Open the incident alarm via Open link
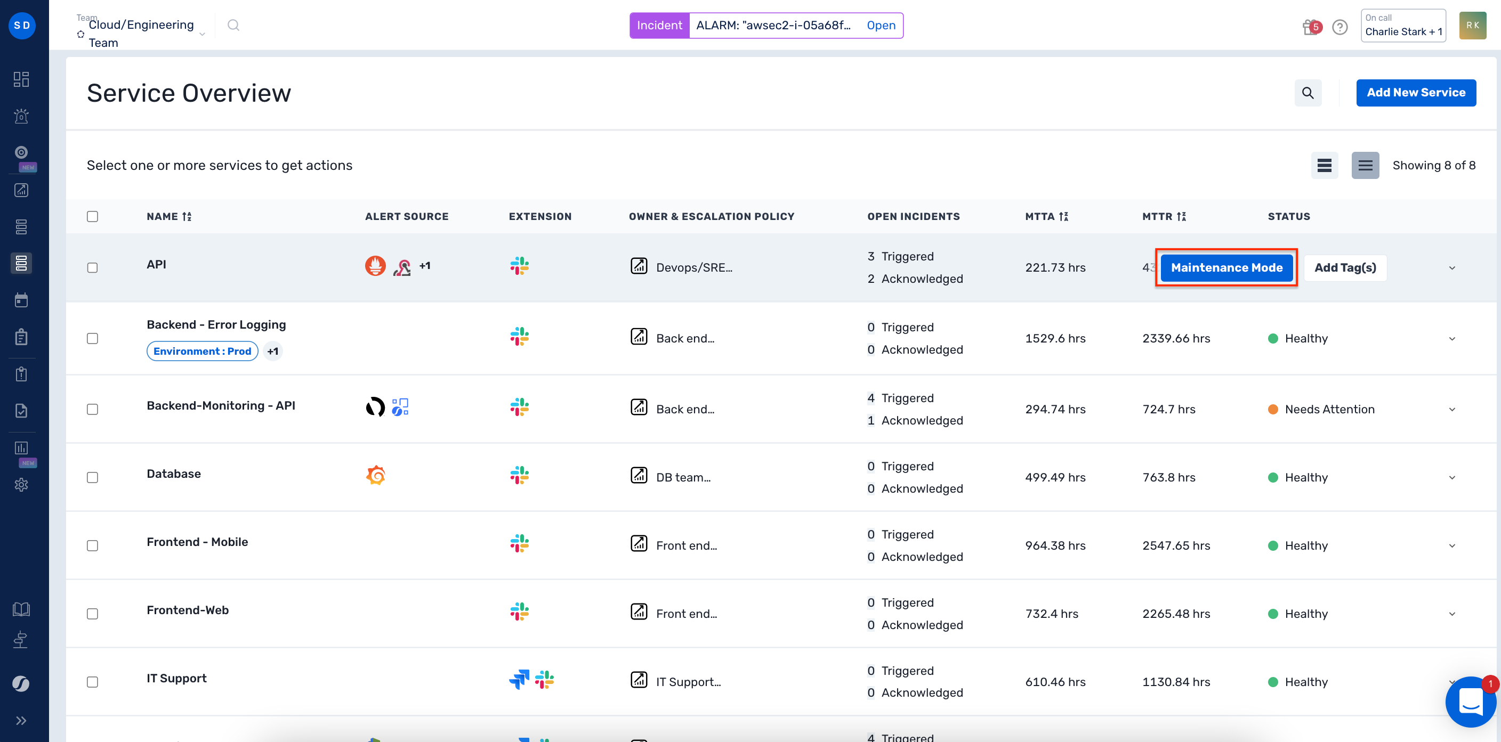1501x742 pixels. point(881,25)
